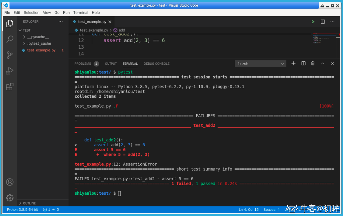The width and height of the screenshot is (343, 216).
Task: Maximize the panel with up chevron
Action: (322, 63)
